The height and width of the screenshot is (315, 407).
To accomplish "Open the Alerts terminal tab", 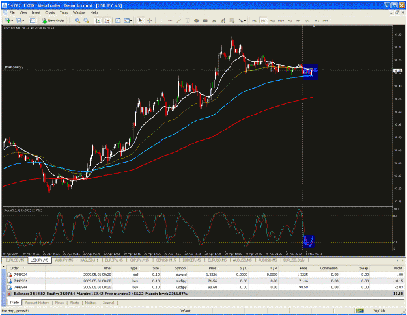I will [74, 303].
